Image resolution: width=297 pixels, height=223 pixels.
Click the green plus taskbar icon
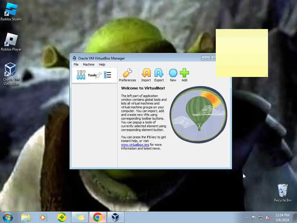click(62, 217)
